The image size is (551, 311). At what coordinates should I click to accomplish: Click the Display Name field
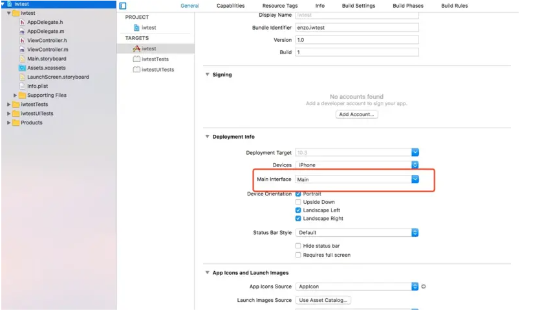pos(357,15)
